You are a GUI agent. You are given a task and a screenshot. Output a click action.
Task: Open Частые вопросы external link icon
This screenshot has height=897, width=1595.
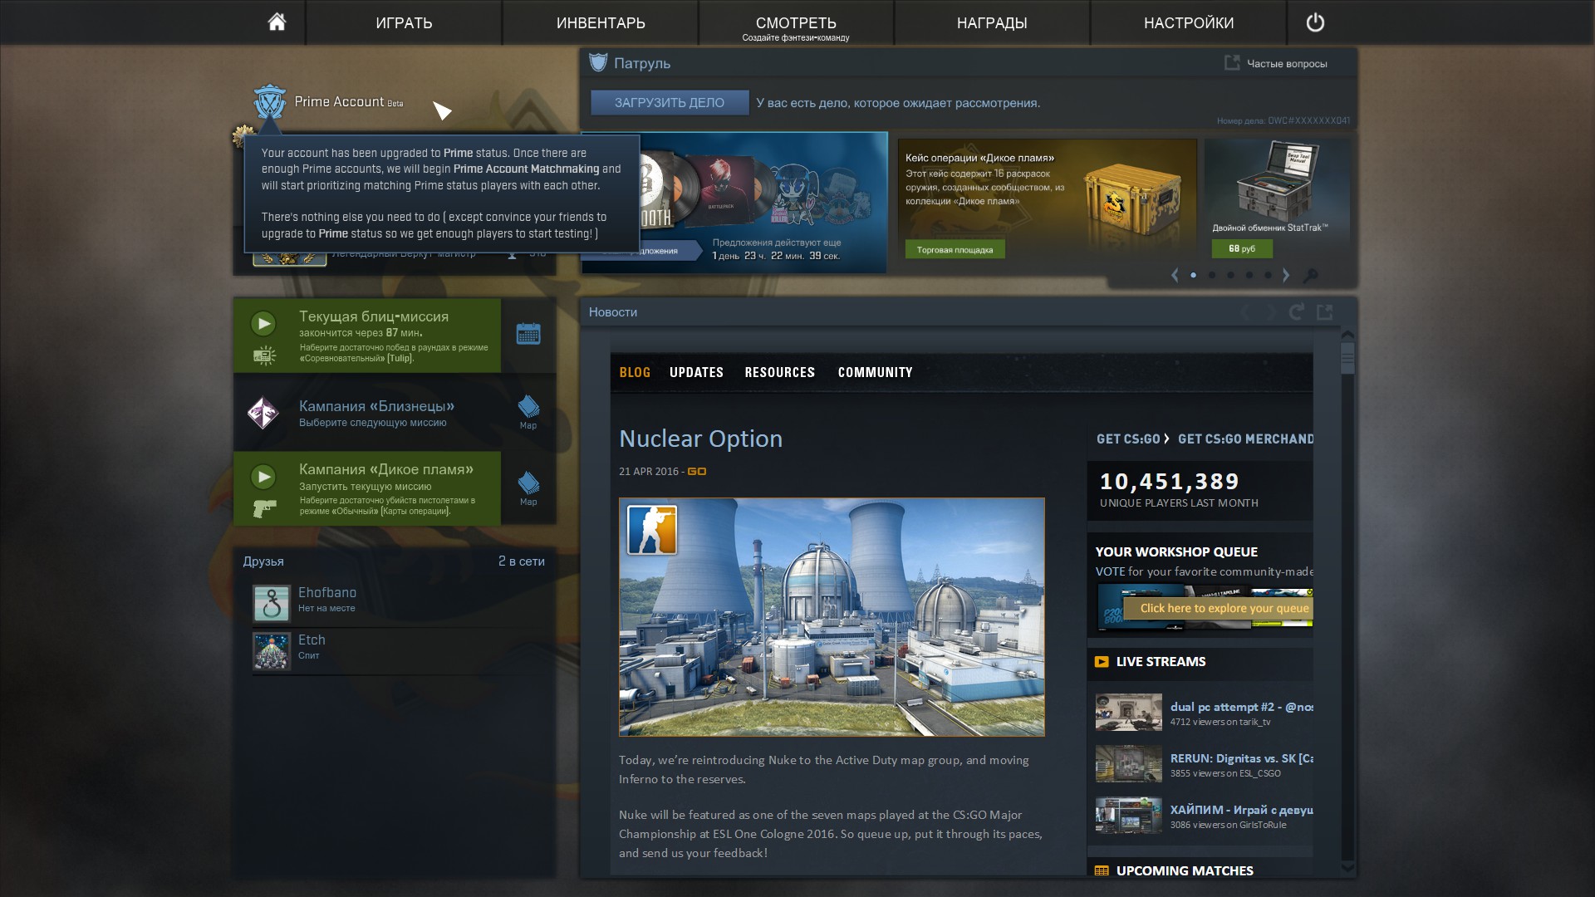click(x=1232, y=62)
